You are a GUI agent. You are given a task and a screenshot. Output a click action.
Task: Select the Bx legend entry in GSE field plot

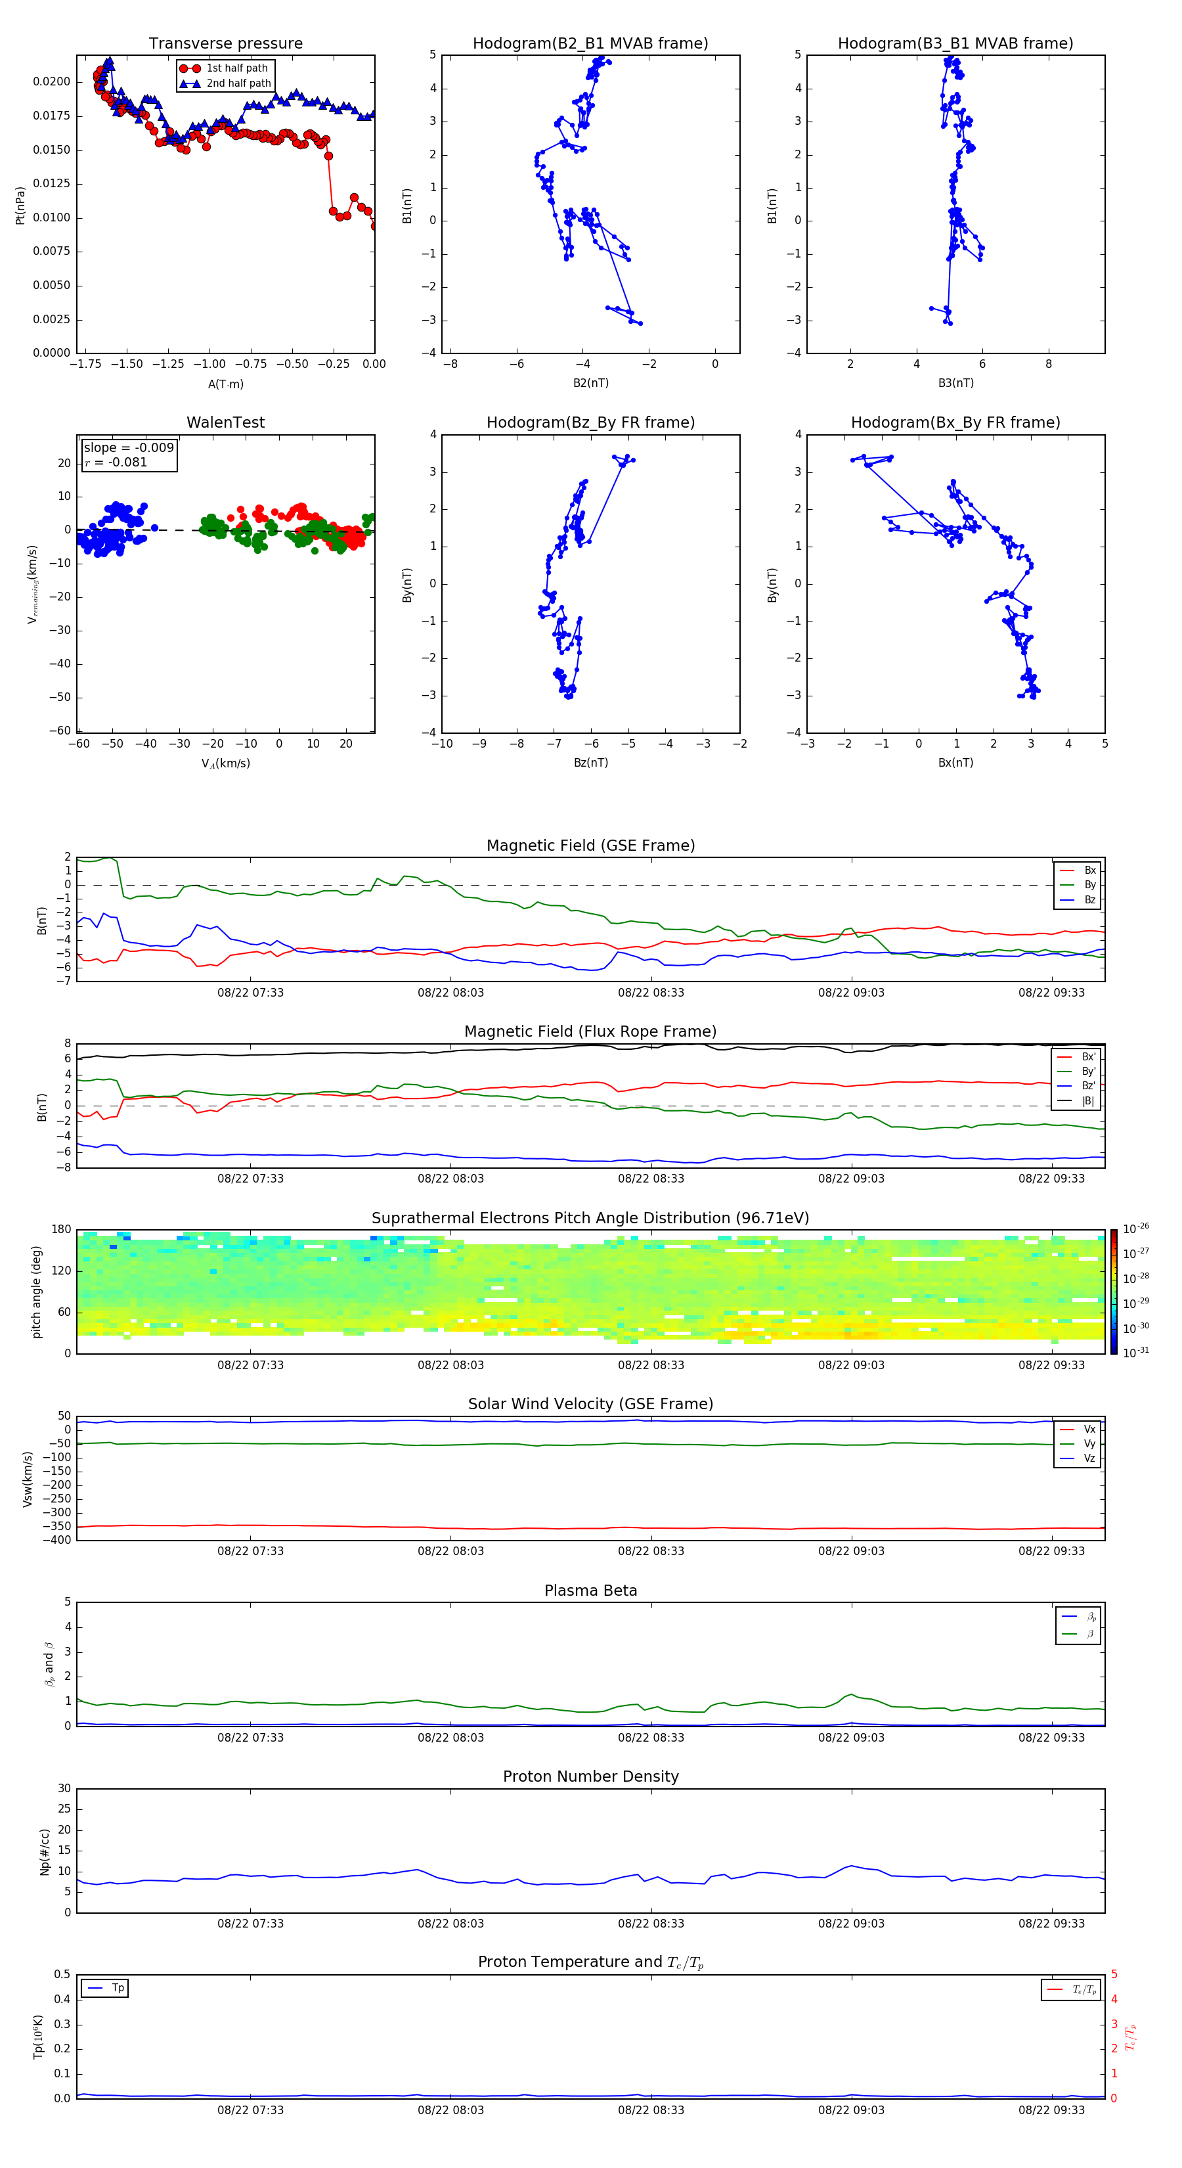1078,870
